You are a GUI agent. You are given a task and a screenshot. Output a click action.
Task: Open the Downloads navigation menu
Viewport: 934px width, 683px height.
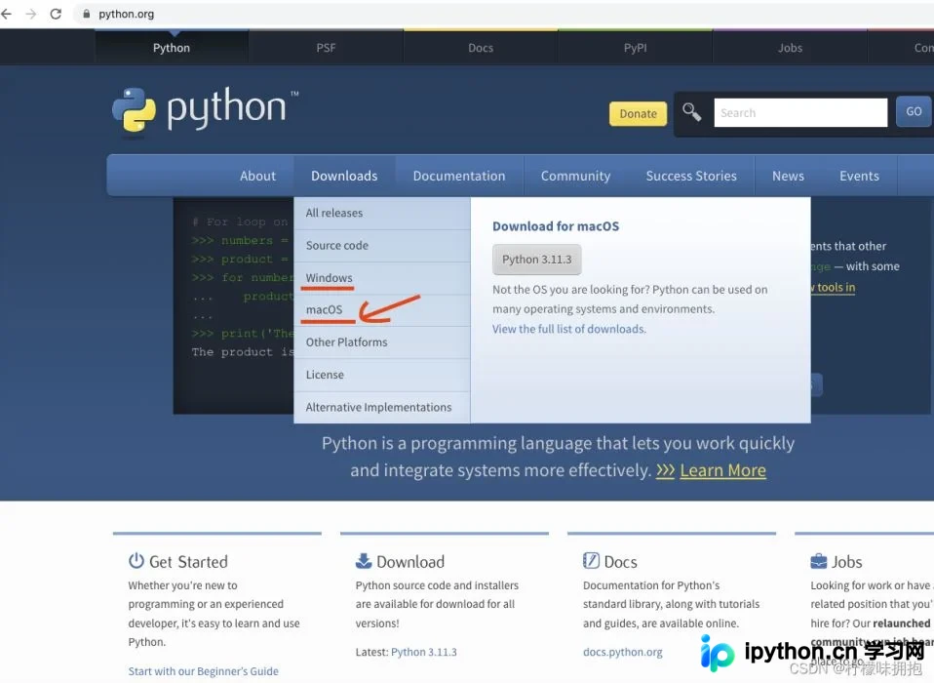pyautogui.click(x=344, y=176)
